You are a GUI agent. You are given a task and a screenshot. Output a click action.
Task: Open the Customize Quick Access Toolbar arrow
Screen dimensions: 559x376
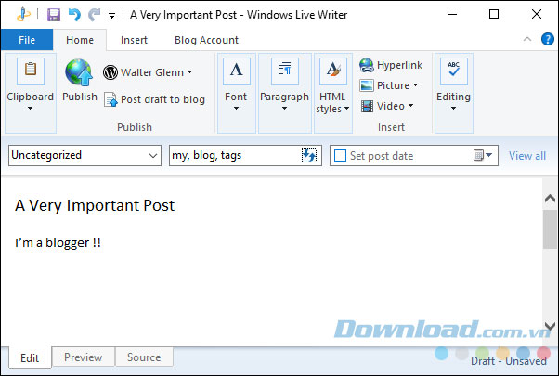click(112, 16)
